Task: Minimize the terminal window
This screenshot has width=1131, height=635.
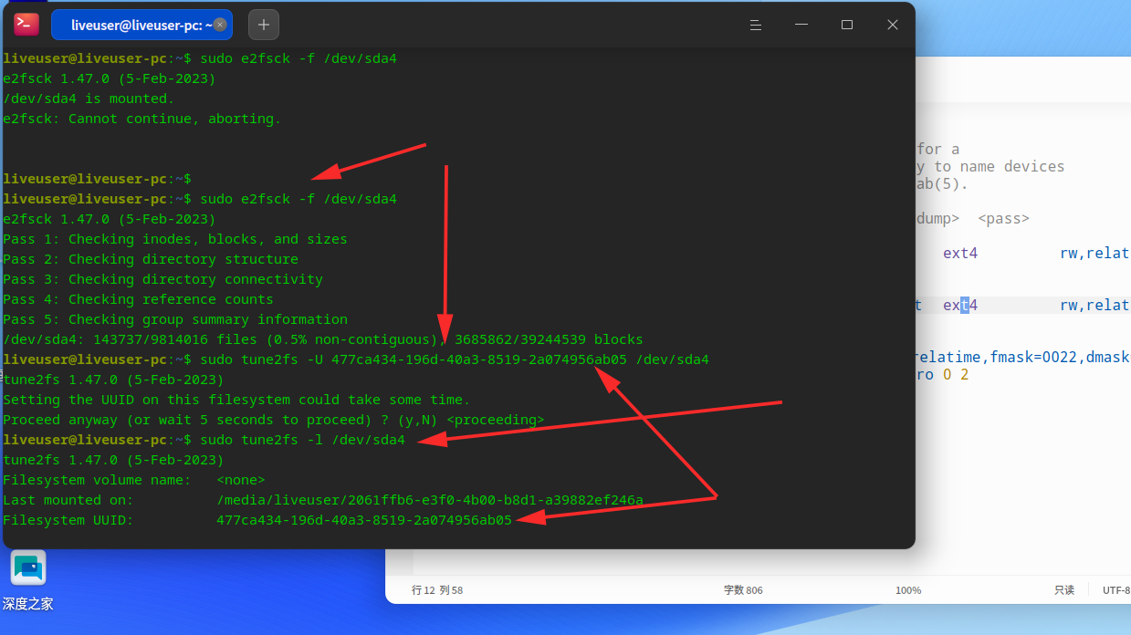Action: point(801,25)
